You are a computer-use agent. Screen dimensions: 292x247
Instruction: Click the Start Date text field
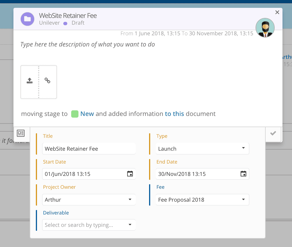click(x=84, y=174)
